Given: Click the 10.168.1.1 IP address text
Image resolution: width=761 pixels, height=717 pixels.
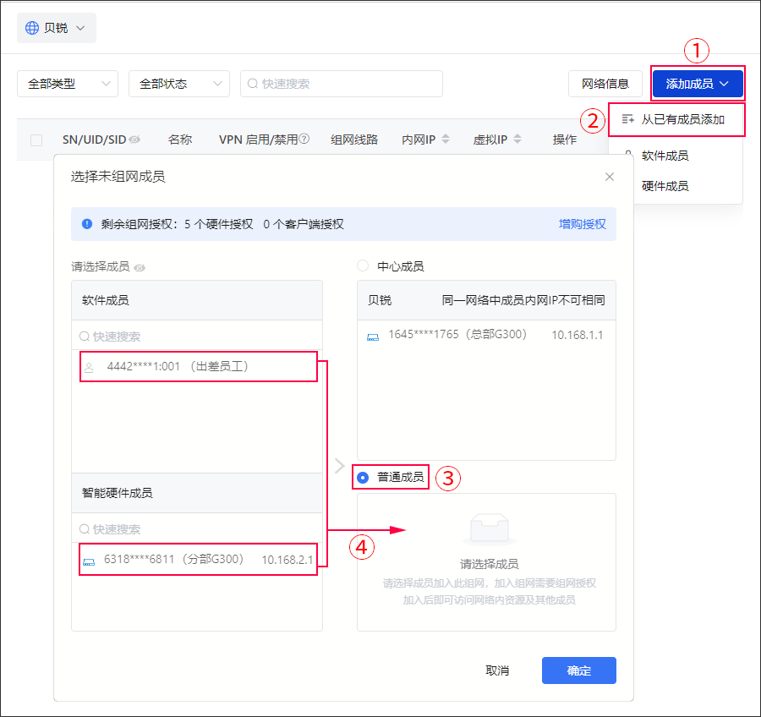Looking at the screenshot, I should pos(577,335).
